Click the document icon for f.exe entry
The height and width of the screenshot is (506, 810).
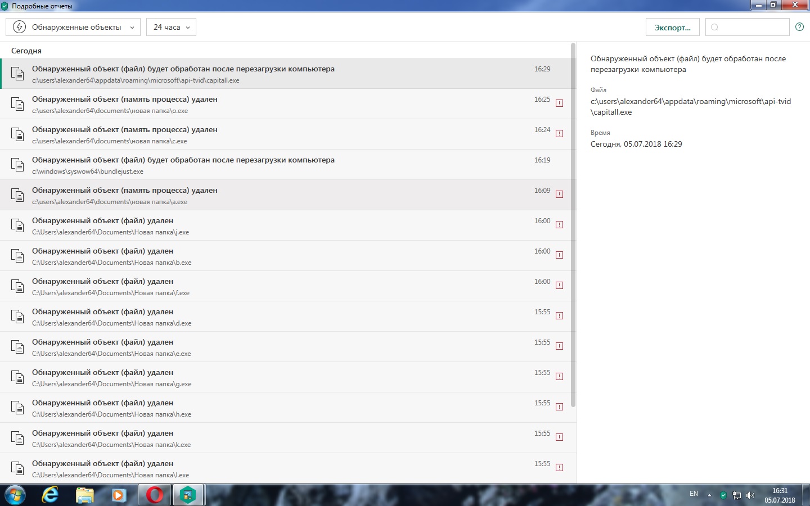tap(17, 286)
